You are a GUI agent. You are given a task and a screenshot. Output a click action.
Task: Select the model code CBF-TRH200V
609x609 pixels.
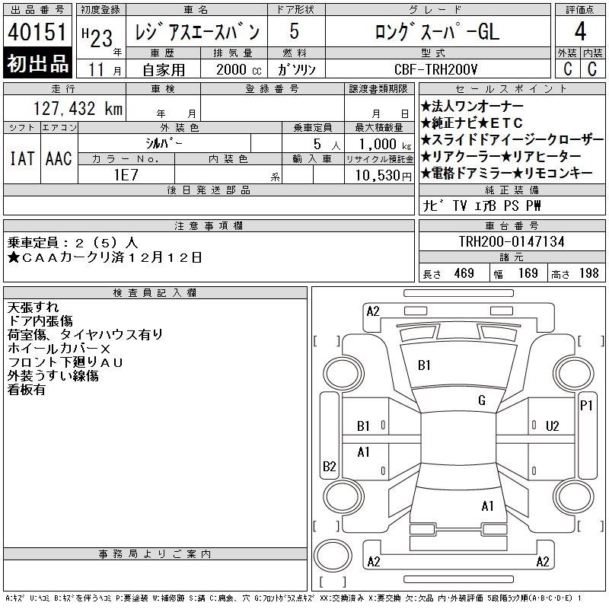(x=438, y=69)
